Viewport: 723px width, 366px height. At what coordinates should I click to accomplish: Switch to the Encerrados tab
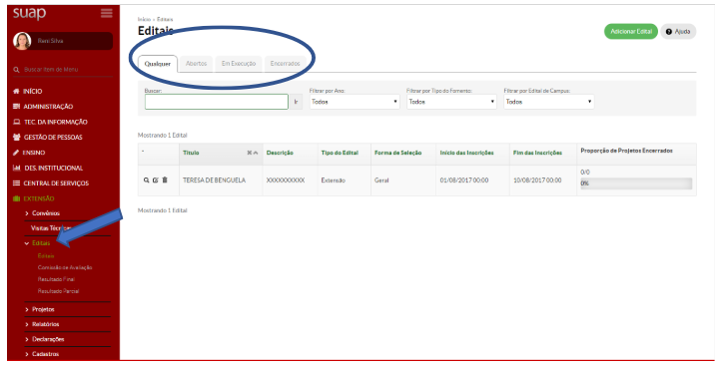pos(285,64)
